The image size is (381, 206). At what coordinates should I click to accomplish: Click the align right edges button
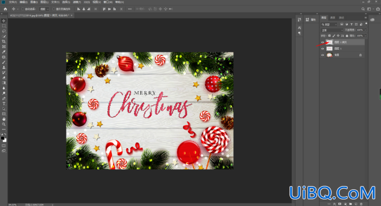pyautogui.click(x=89, y=9)
